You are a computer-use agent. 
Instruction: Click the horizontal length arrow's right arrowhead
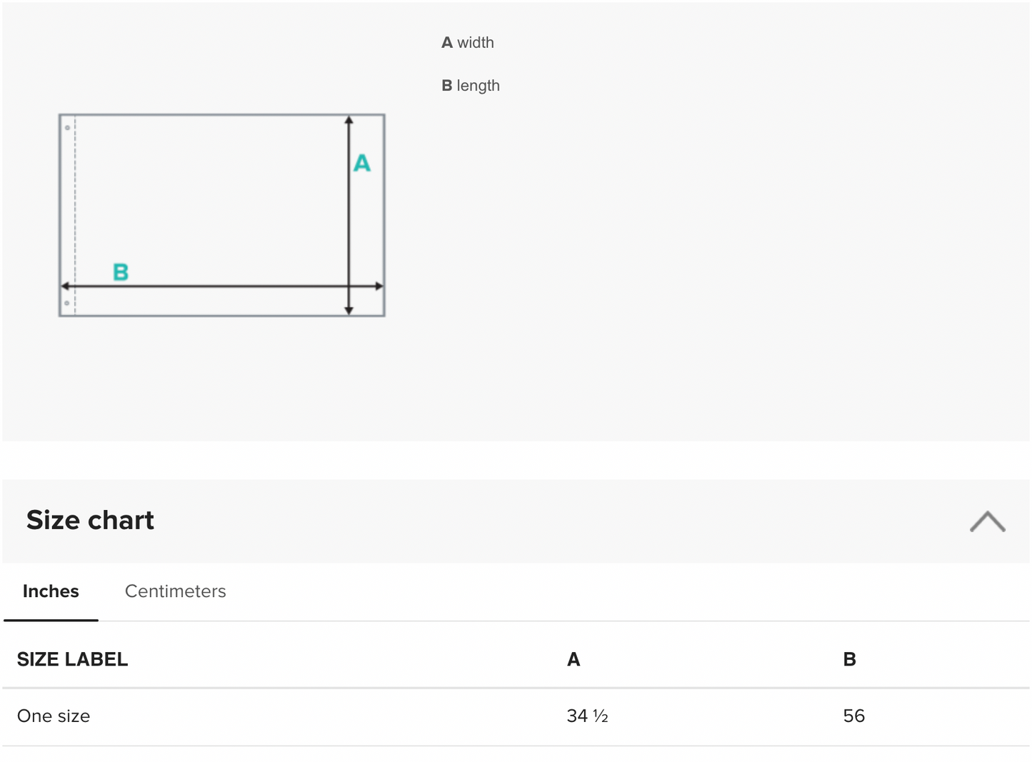tap(379, 286)
